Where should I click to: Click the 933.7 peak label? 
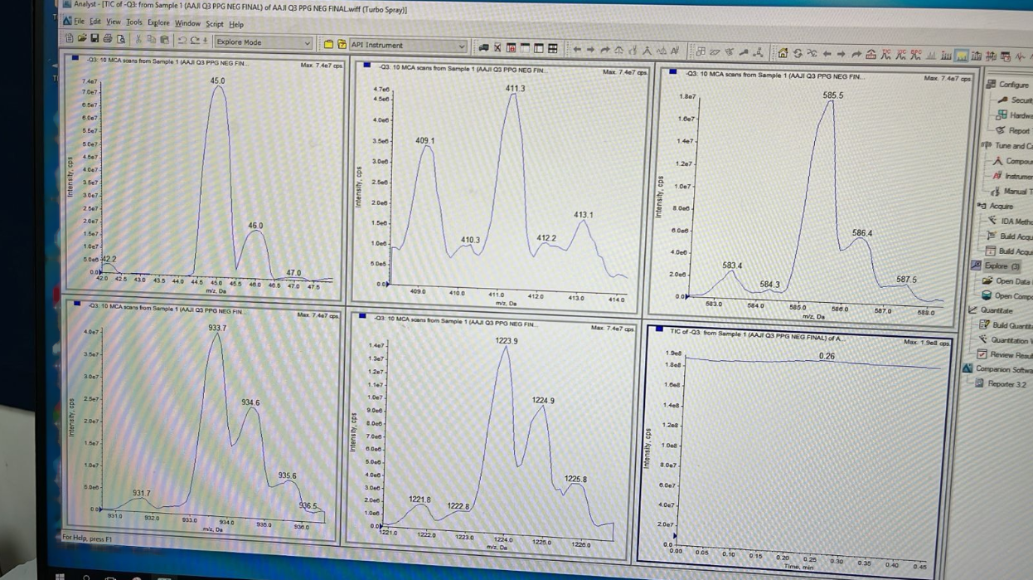click(217, 329)
